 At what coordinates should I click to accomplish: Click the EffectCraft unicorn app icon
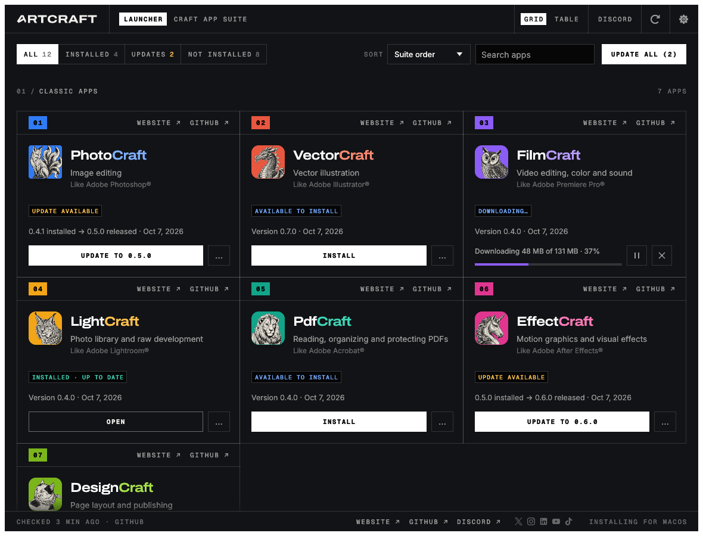tap(492, 328)
